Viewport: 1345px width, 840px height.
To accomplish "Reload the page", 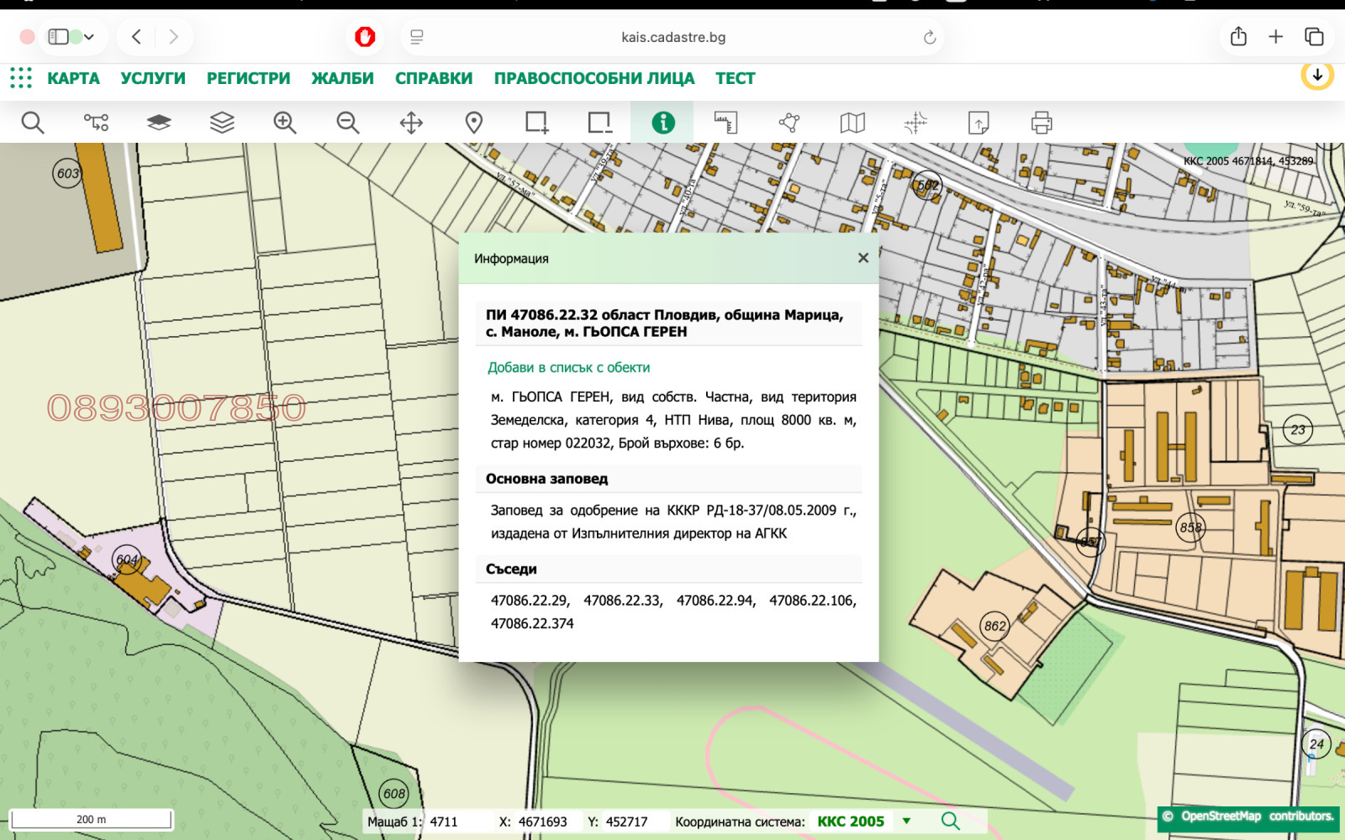I will pyautogui.click(x=930, y=37).
